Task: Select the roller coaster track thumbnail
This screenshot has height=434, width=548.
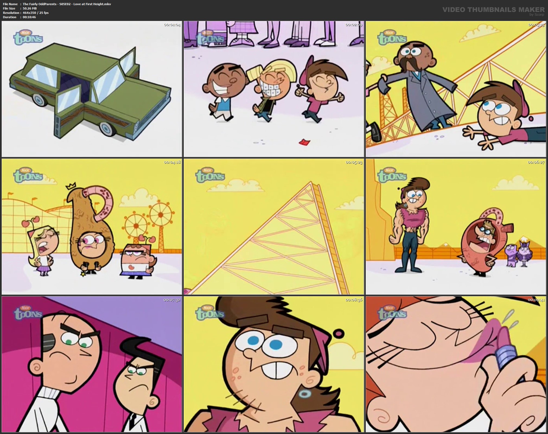Action: click(x=274, y=227)
